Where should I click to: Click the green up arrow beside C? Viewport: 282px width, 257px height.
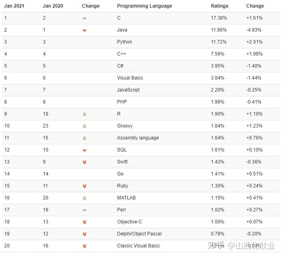tap(85, 18)
